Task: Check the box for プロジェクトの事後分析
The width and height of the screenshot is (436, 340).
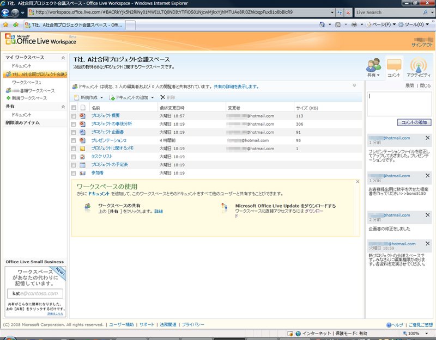Action: pos(74,124)
